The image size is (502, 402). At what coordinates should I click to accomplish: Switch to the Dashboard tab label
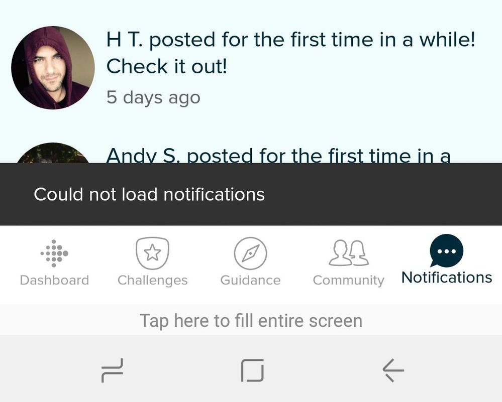[x=54, y=280]
